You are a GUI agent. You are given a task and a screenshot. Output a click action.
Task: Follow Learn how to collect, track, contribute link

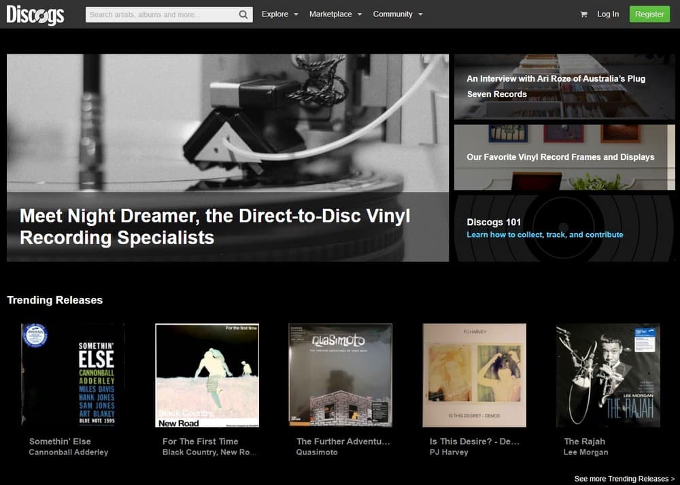pos(545,235)
